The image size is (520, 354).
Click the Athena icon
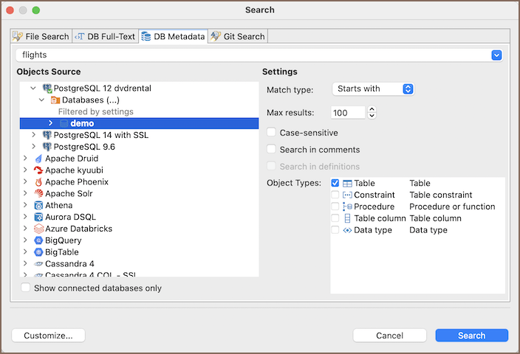[39, 205]
